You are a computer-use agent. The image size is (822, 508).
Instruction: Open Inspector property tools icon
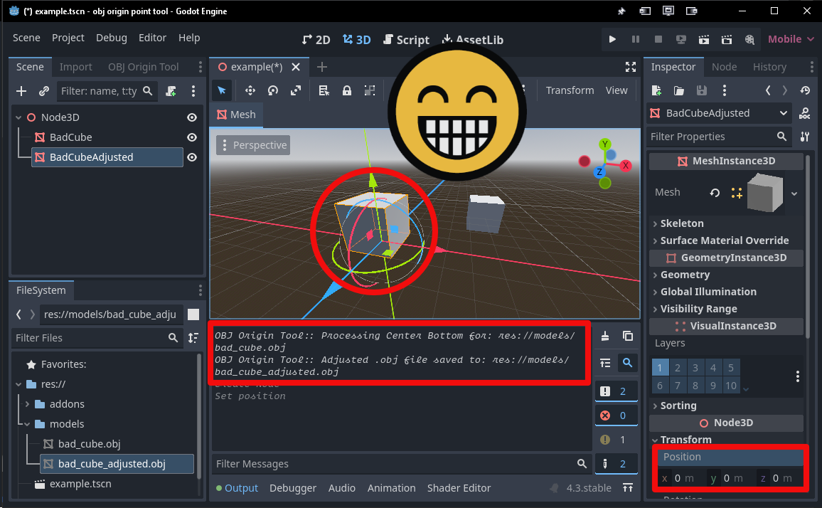point(805,137)
